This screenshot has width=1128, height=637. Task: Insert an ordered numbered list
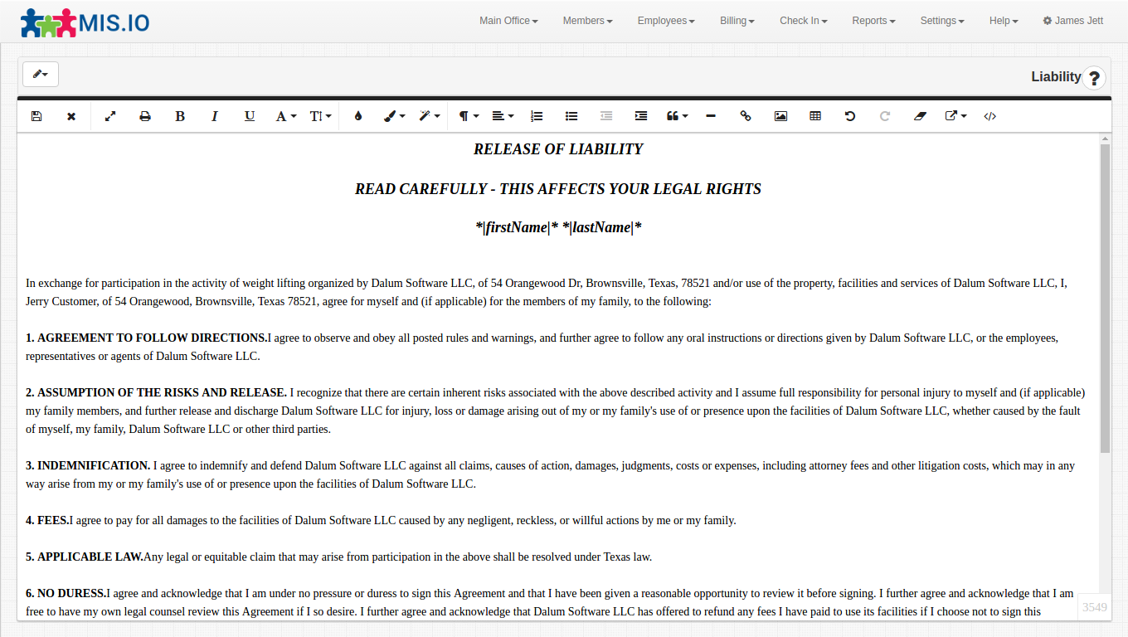(x=537, y=116)
